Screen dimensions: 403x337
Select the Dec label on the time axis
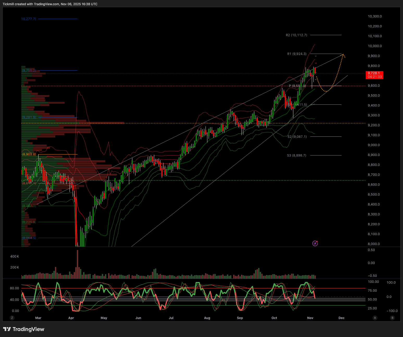pos(341,318)
